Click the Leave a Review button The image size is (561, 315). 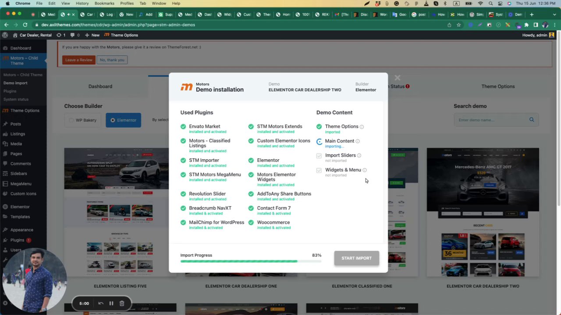coord(79,60)
